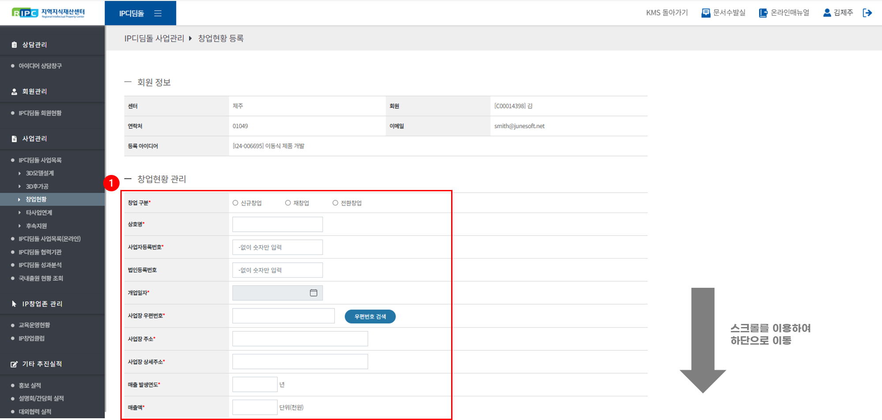Click the KMS 돌아가기 link
Viewport: 882px width, 420px height.
tap(666, 13)
